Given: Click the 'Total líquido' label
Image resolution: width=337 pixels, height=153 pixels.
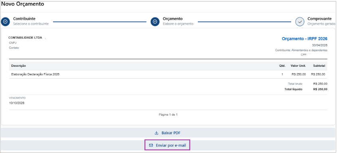Looking at the screenshot, I should pos(294,89).
